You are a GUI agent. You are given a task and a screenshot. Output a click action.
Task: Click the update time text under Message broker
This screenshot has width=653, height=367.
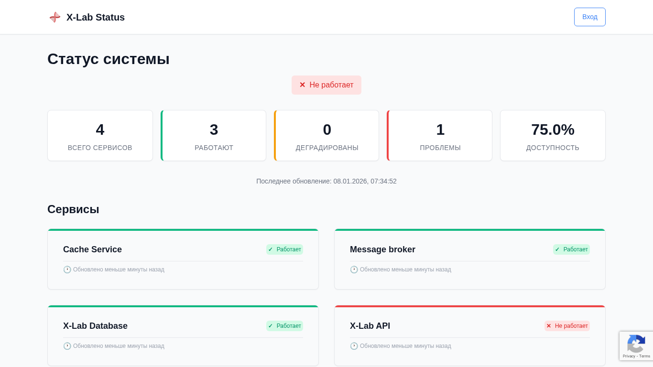(405, 270)
